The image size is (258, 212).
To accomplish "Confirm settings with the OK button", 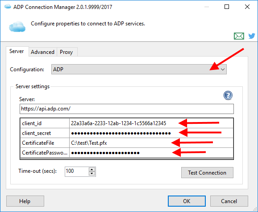I will point(187,201).
